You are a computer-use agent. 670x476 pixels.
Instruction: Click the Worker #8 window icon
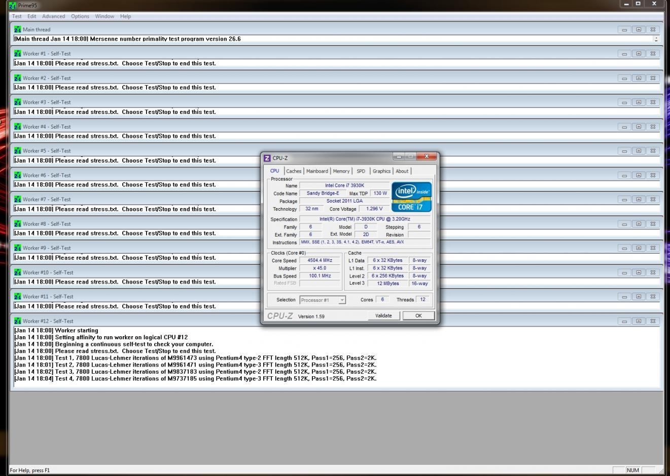[18, 224]
